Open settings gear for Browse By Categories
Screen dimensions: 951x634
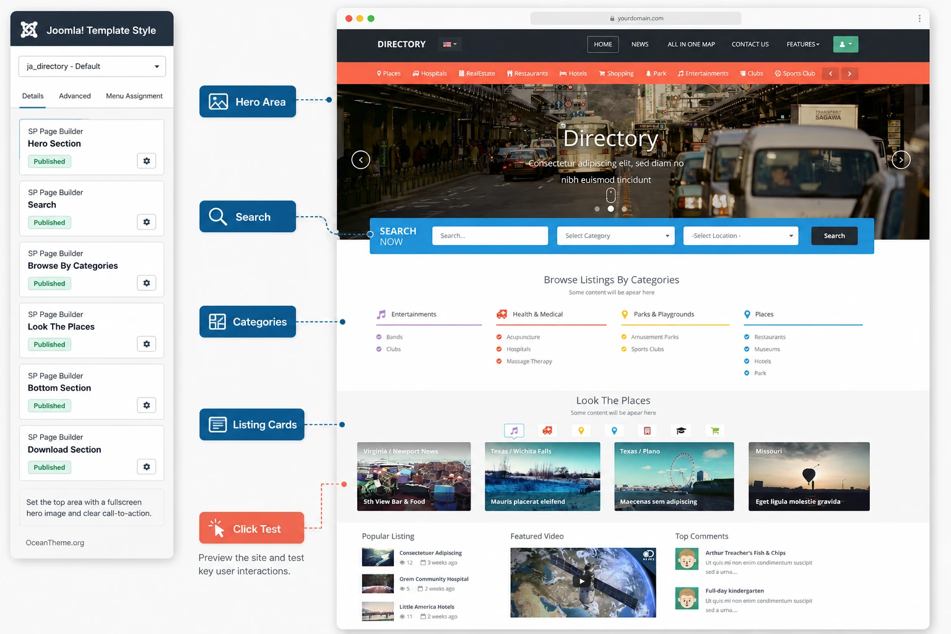coord(147,283)
